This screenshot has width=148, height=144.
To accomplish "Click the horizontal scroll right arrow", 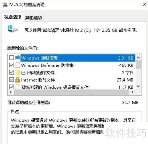I will 132,92.
